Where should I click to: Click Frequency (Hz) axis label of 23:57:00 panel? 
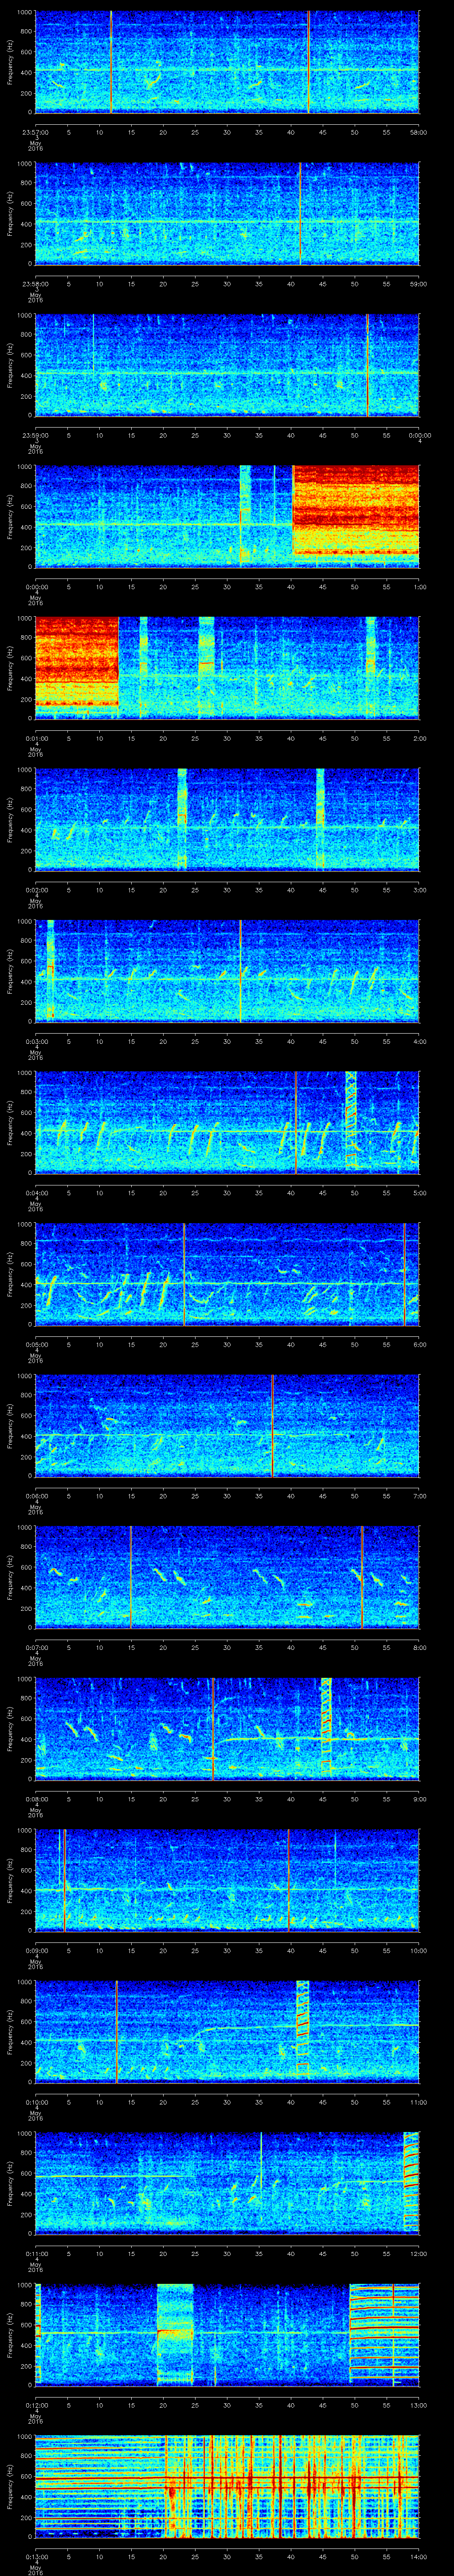click(10, 62)
